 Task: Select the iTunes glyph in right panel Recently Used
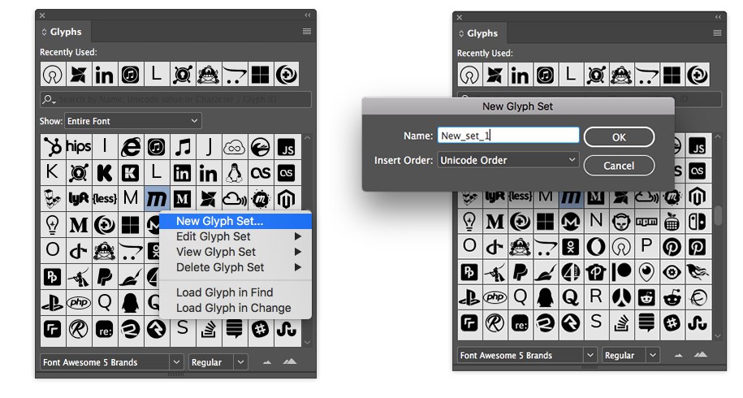545,75
